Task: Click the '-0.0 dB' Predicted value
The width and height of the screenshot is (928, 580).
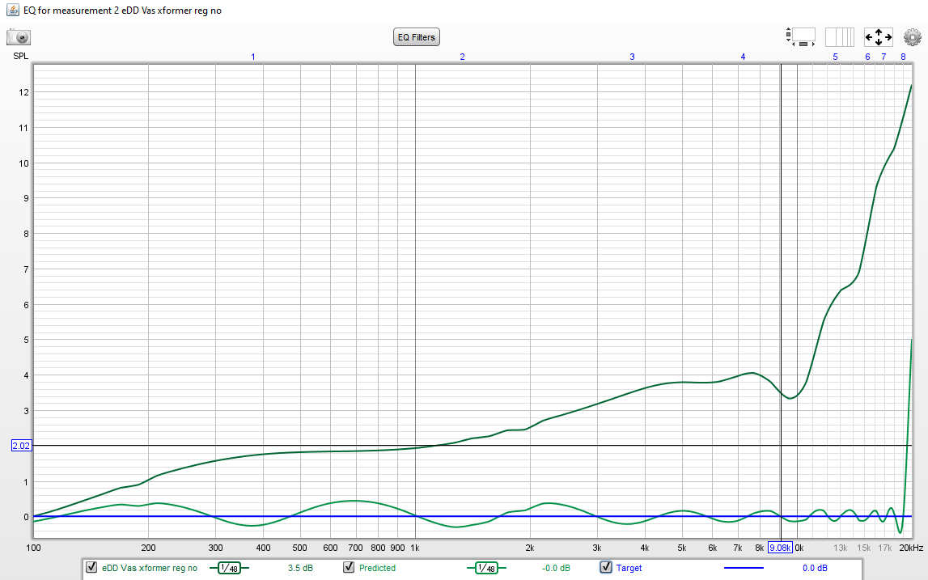Action: click(x=556, y=568)
